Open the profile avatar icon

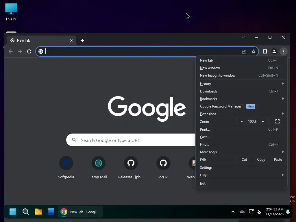coord(274,51)
